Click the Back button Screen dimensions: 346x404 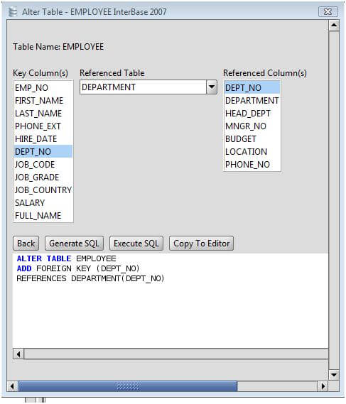[26, 244]
